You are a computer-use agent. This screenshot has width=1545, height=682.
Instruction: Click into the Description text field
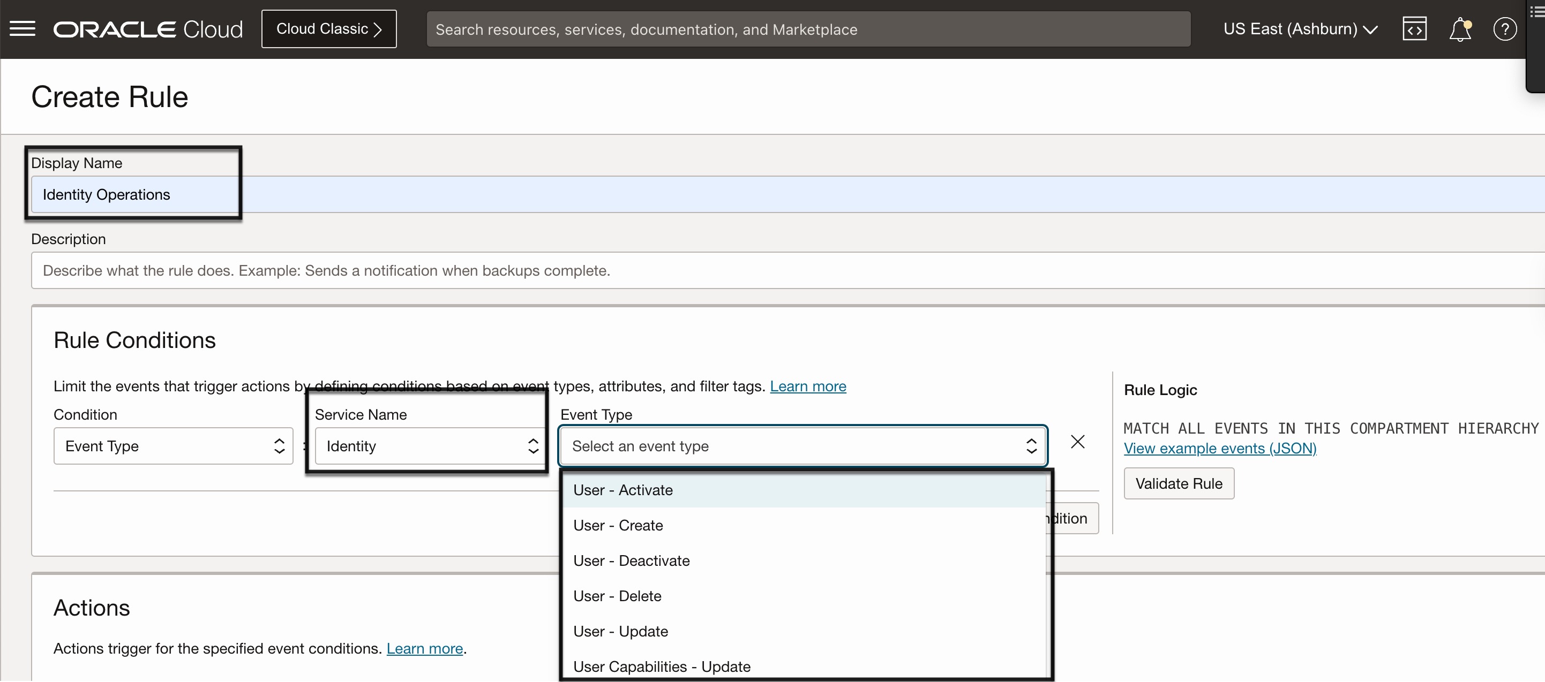[779, 271]
